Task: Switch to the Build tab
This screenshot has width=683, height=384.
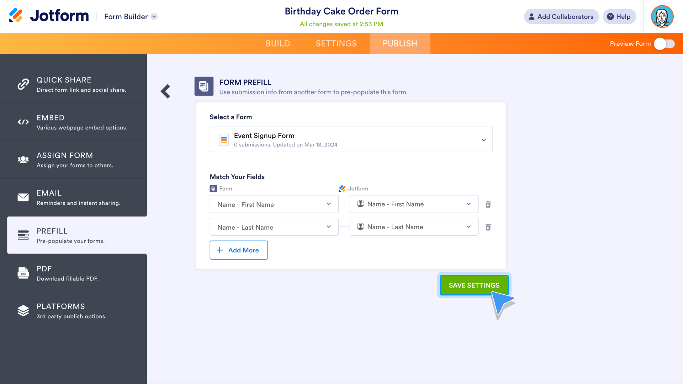Action: (277, 44)
